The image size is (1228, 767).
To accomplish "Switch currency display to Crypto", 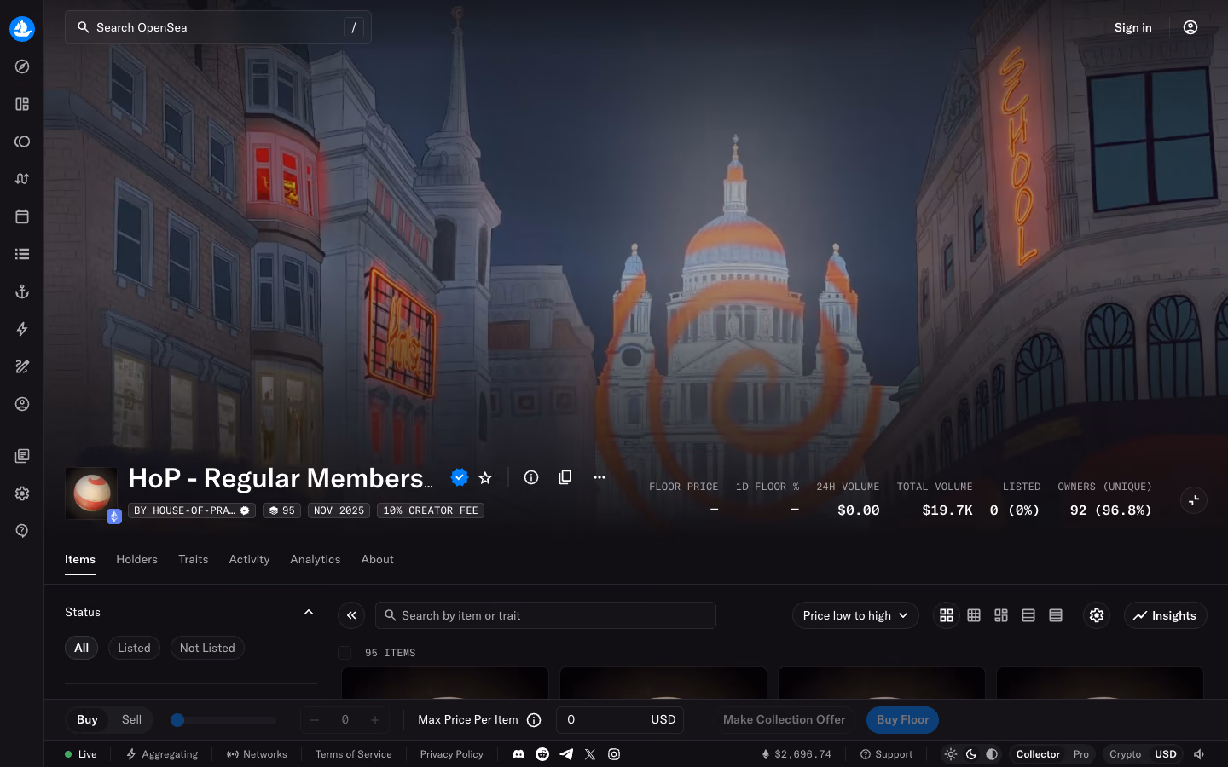I will 1125,754.
